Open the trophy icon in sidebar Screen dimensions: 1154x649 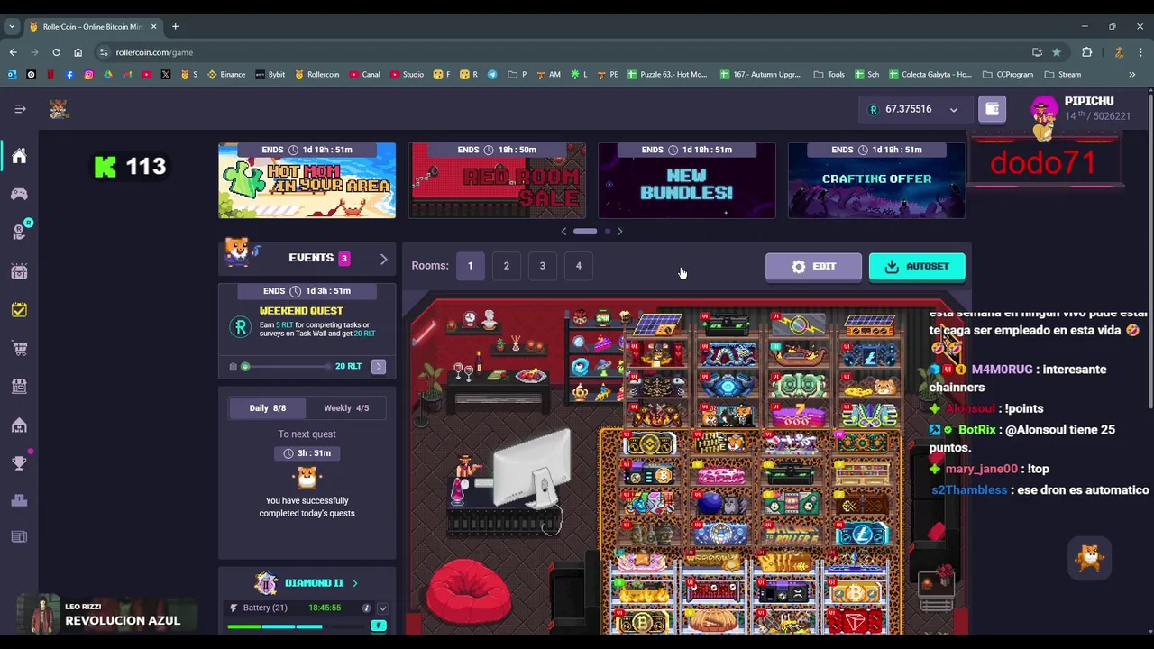(x=19, y=462)
